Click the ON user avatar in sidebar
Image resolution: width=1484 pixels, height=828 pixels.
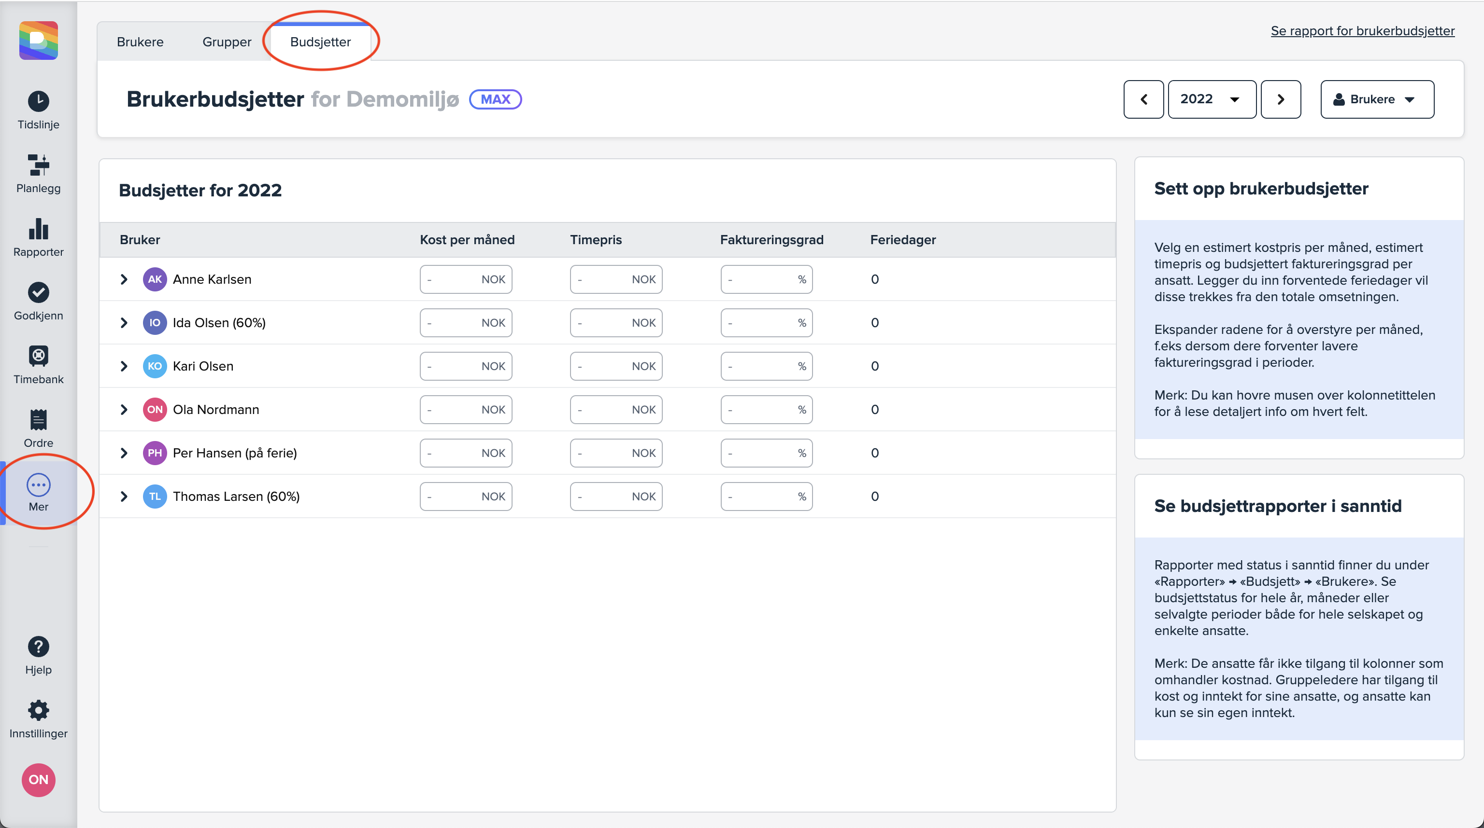(38, 780)
